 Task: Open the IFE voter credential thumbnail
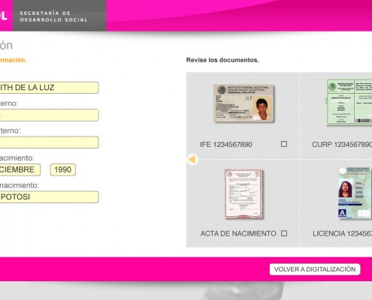(x=244, y=103)
